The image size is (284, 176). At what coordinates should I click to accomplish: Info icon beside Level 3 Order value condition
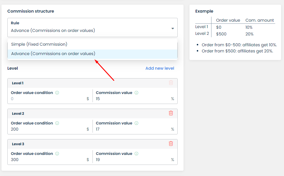(57, 154)
